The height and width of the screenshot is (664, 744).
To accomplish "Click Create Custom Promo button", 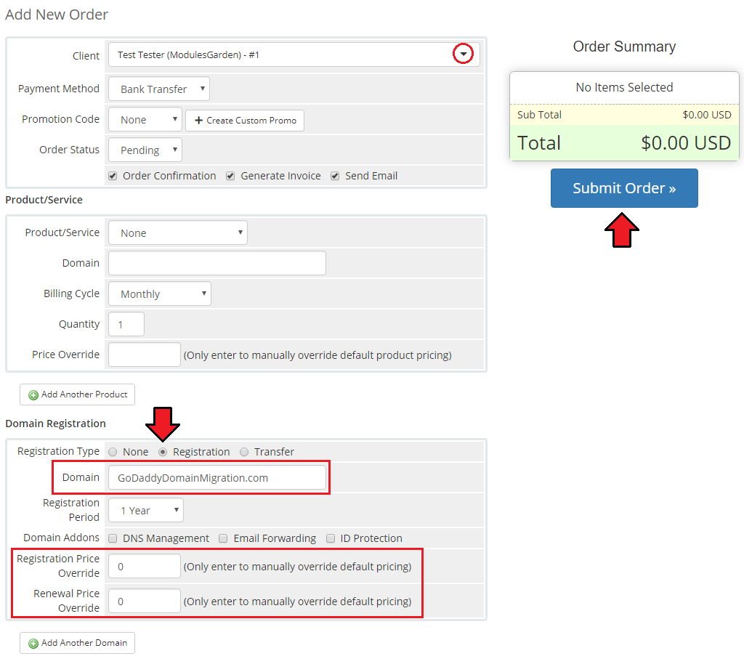I will [x=245, y=121].
